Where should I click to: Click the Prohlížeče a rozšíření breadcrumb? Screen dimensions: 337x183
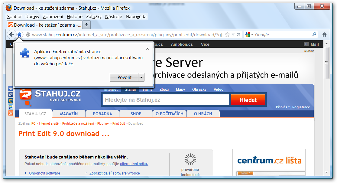pos(78,123)
